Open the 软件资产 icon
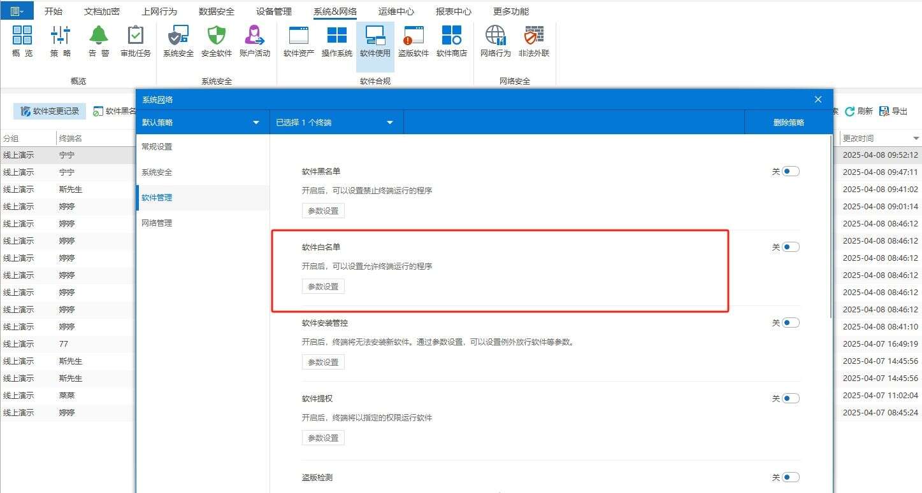The width and height of the screenshot is (922, 493). pos(298,40)
